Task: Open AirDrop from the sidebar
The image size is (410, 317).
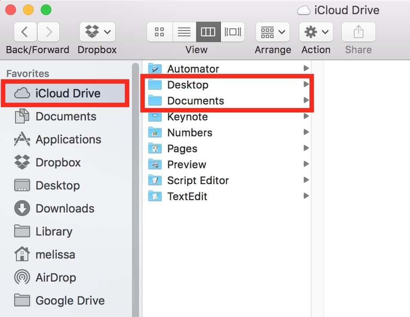Action: click(x=55, y=278)
